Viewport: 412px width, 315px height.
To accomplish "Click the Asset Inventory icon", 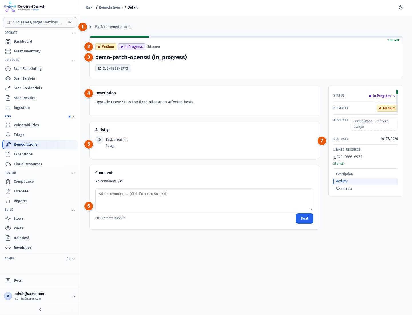I will coord(8,51).
